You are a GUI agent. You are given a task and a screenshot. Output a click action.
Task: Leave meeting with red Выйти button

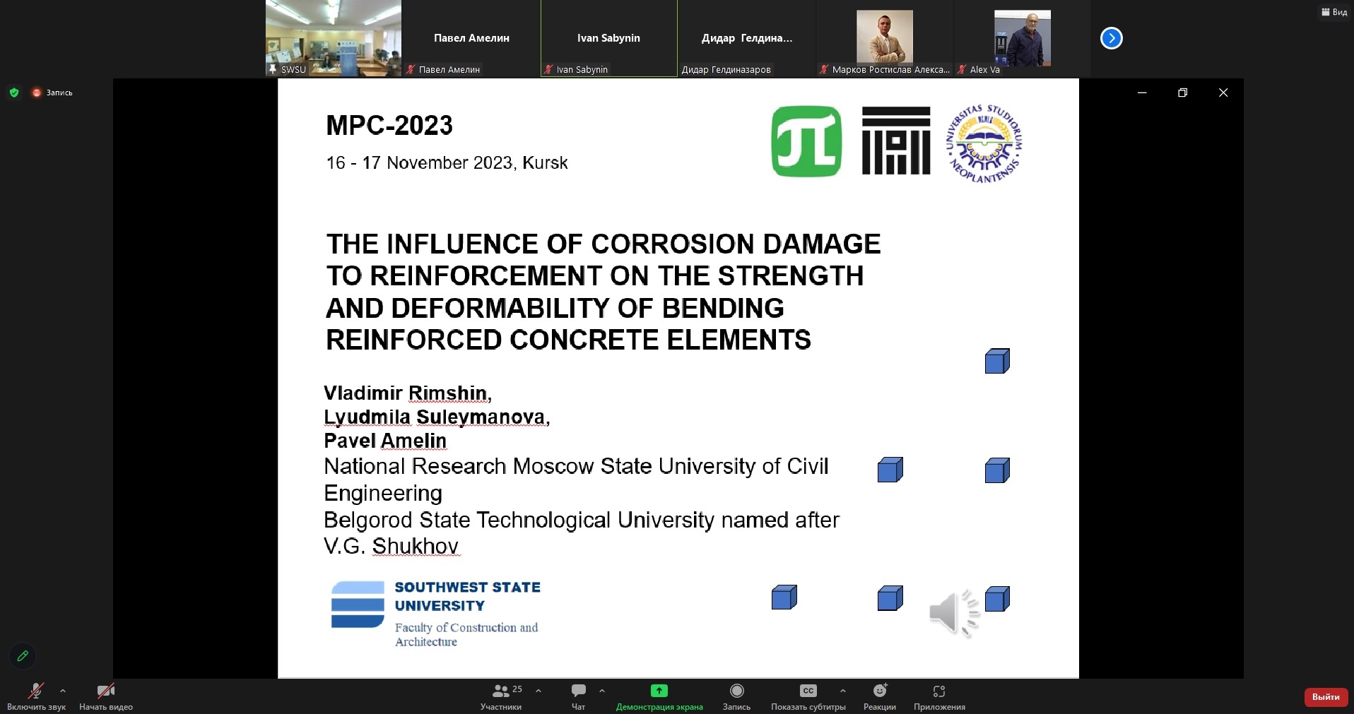pos(1326,697)
